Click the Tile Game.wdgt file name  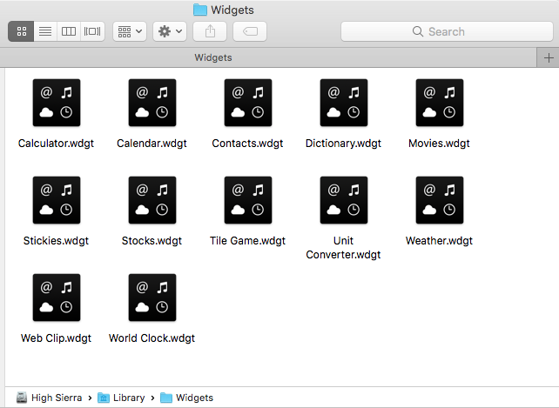[248, 241]
